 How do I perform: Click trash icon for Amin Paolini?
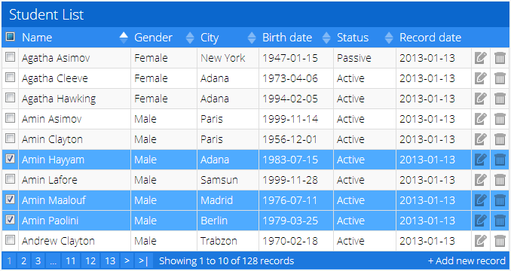point(500,221)
